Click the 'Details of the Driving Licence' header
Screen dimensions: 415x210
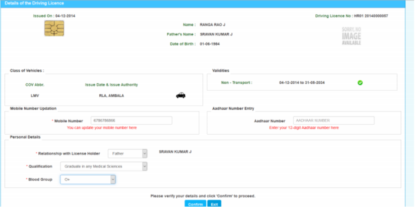(34, 3)
